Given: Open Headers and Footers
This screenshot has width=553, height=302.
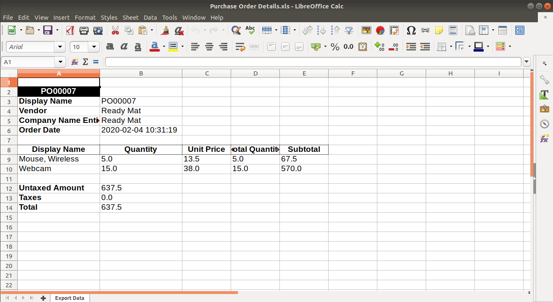Looking at the screenshot, I should [453, 30].
